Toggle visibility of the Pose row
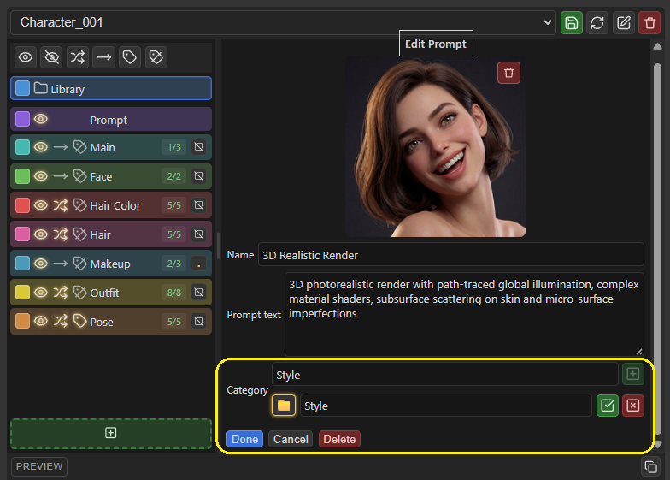 41,322
